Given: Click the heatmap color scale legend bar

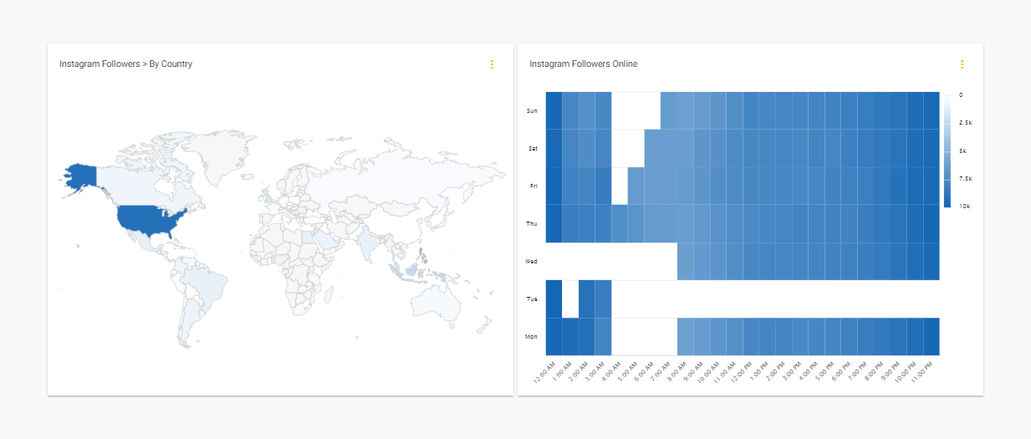Looking at the screenshot, I should point(947,151).
